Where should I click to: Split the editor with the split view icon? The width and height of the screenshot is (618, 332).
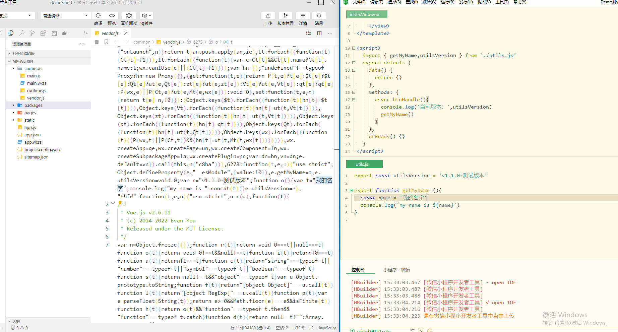pos(319,33)
